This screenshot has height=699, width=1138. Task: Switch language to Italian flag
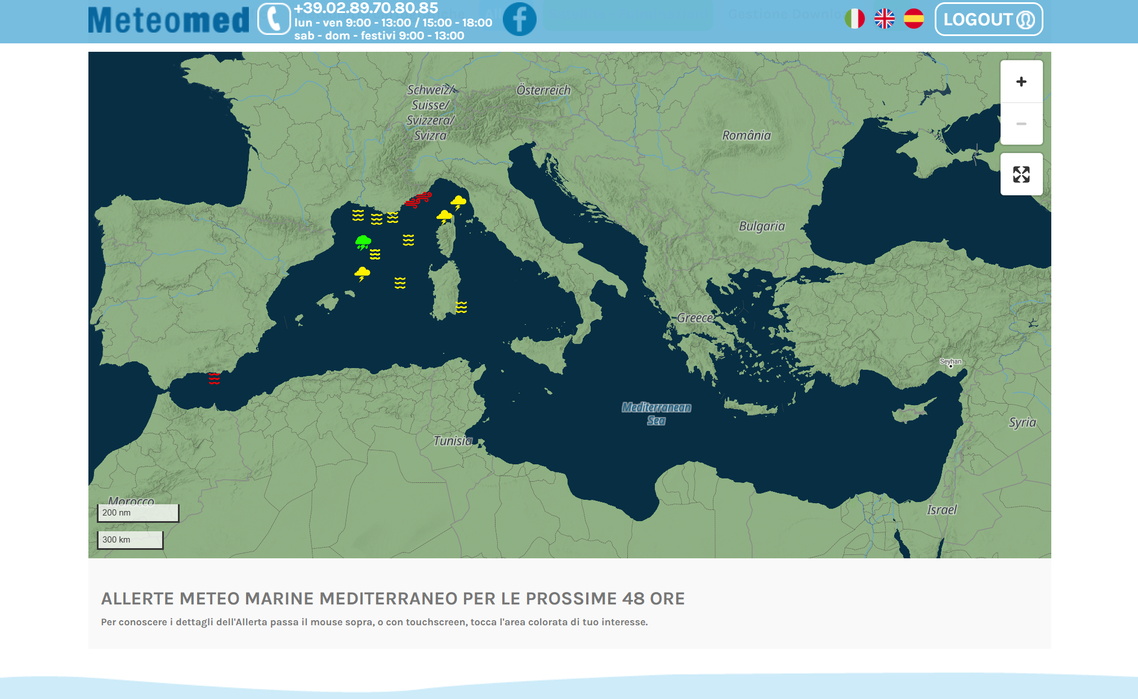pyautogui.click(x=854, y=19)
